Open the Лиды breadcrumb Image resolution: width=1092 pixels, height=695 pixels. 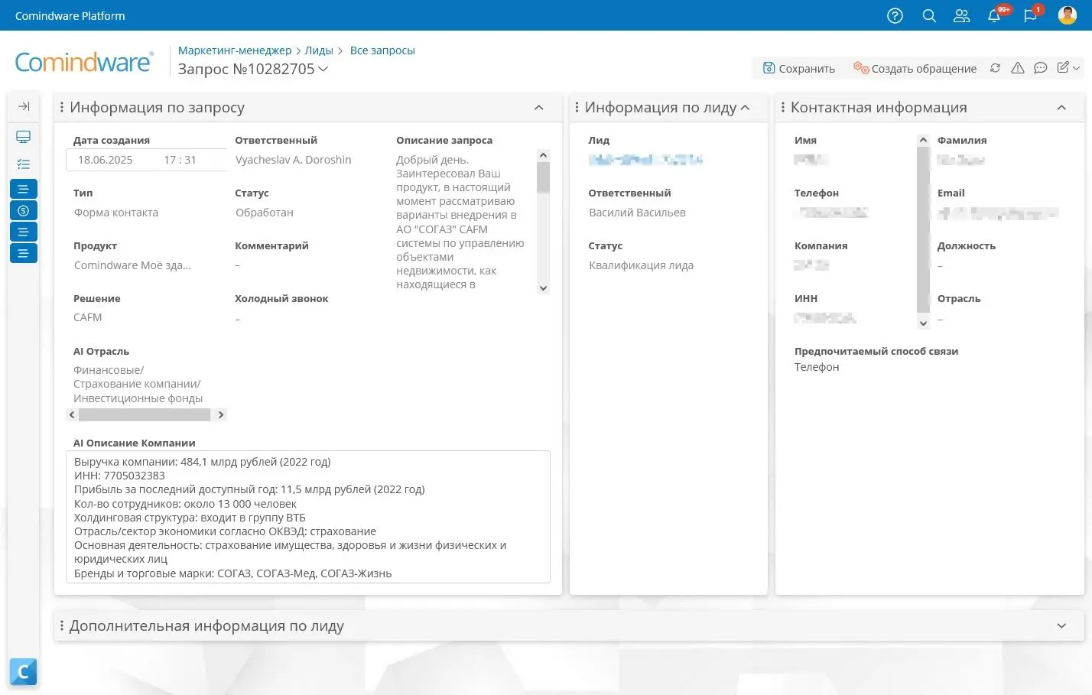318,50
